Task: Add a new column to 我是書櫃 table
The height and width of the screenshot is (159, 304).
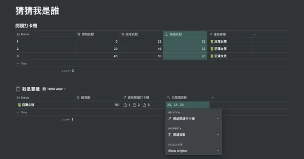Action: tap(213, 97)
